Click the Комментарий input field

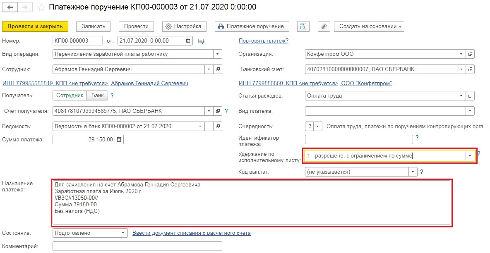137,246
